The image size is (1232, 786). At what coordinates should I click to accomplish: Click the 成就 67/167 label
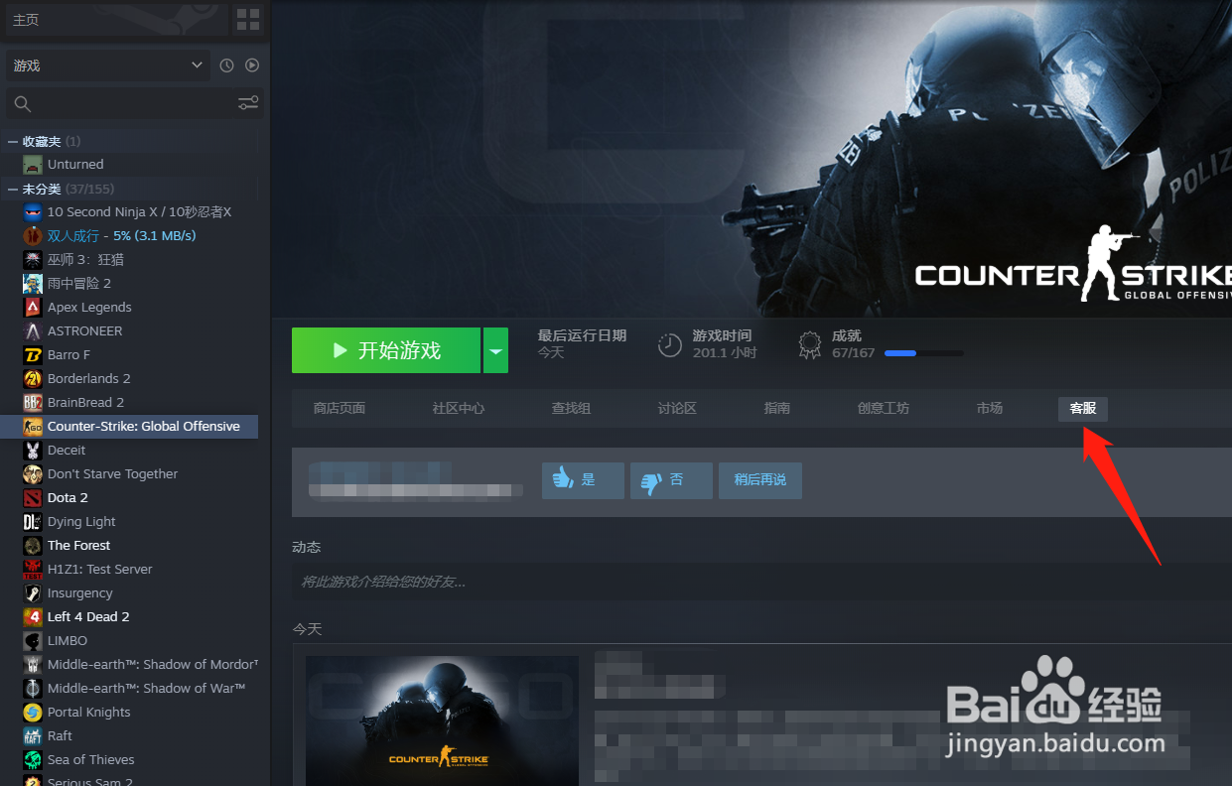click(x=853, y=344)
